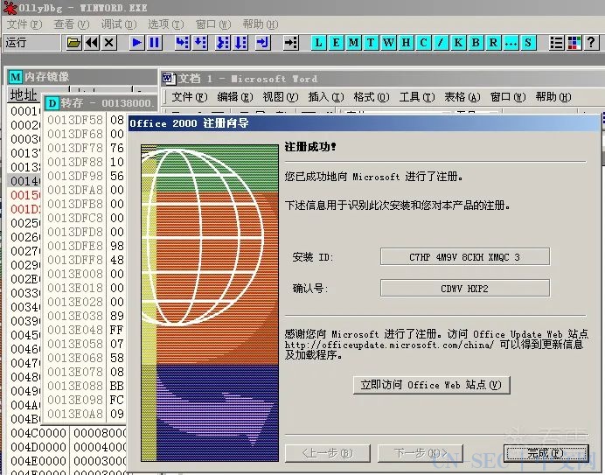The height and width of the screenshot is (475, 605).
Task: Click 转存 dump window title bar
Action: (101, 103)
